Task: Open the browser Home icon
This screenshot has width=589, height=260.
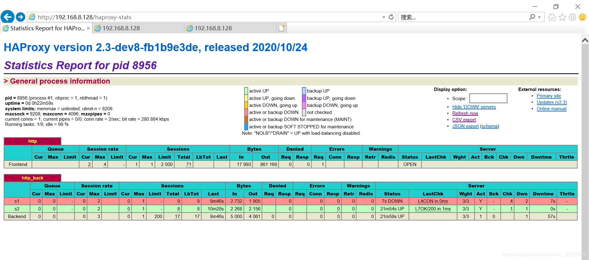Action: (x=552, y=17)
